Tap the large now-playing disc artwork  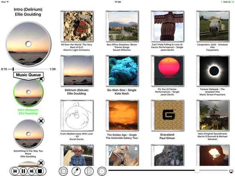click(x=29, y=44)
